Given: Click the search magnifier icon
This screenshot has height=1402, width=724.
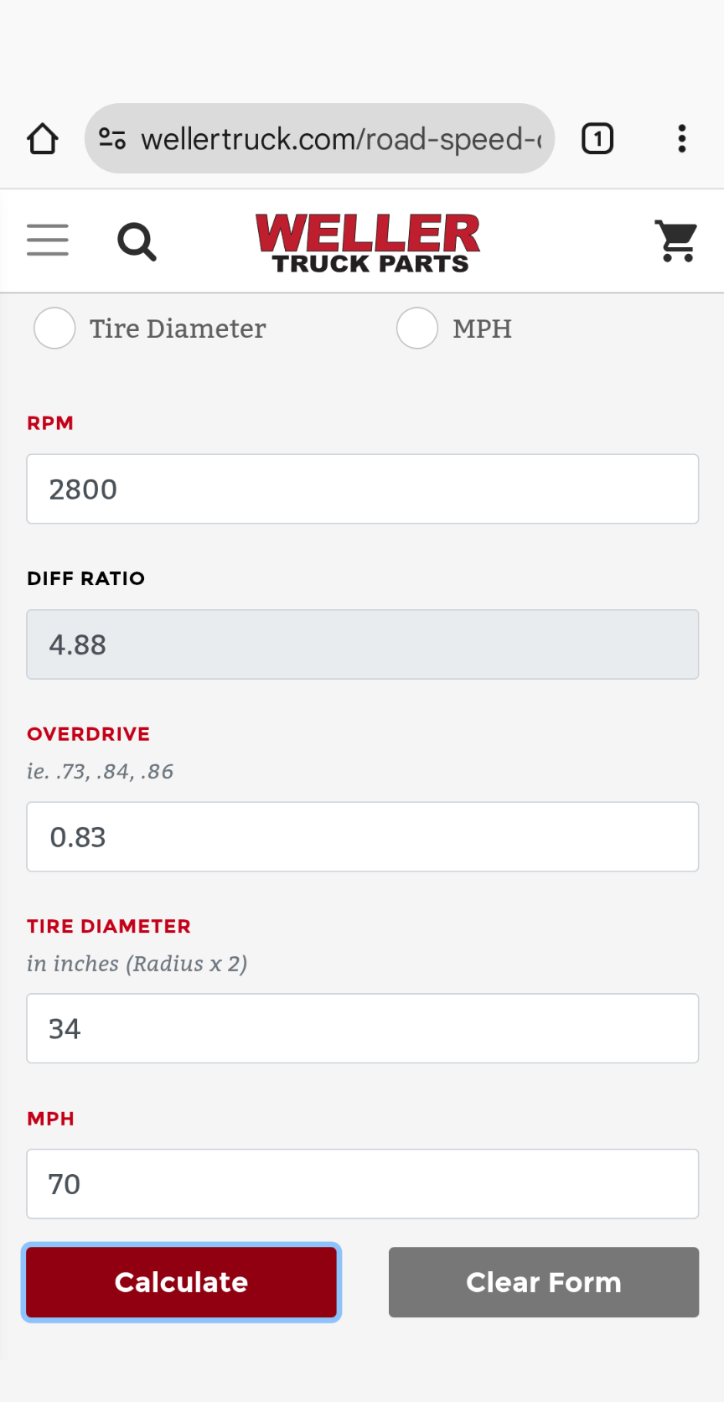Looking at the screenshot, I should 137,242.
